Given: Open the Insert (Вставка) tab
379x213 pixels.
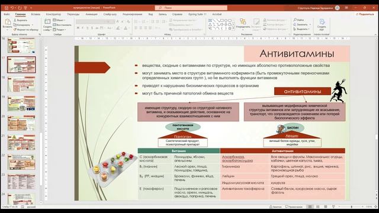Looking at the screenshot, I should (x=36, y=14).
